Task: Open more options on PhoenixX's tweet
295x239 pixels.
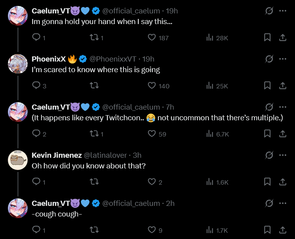Action: [282, 59]
